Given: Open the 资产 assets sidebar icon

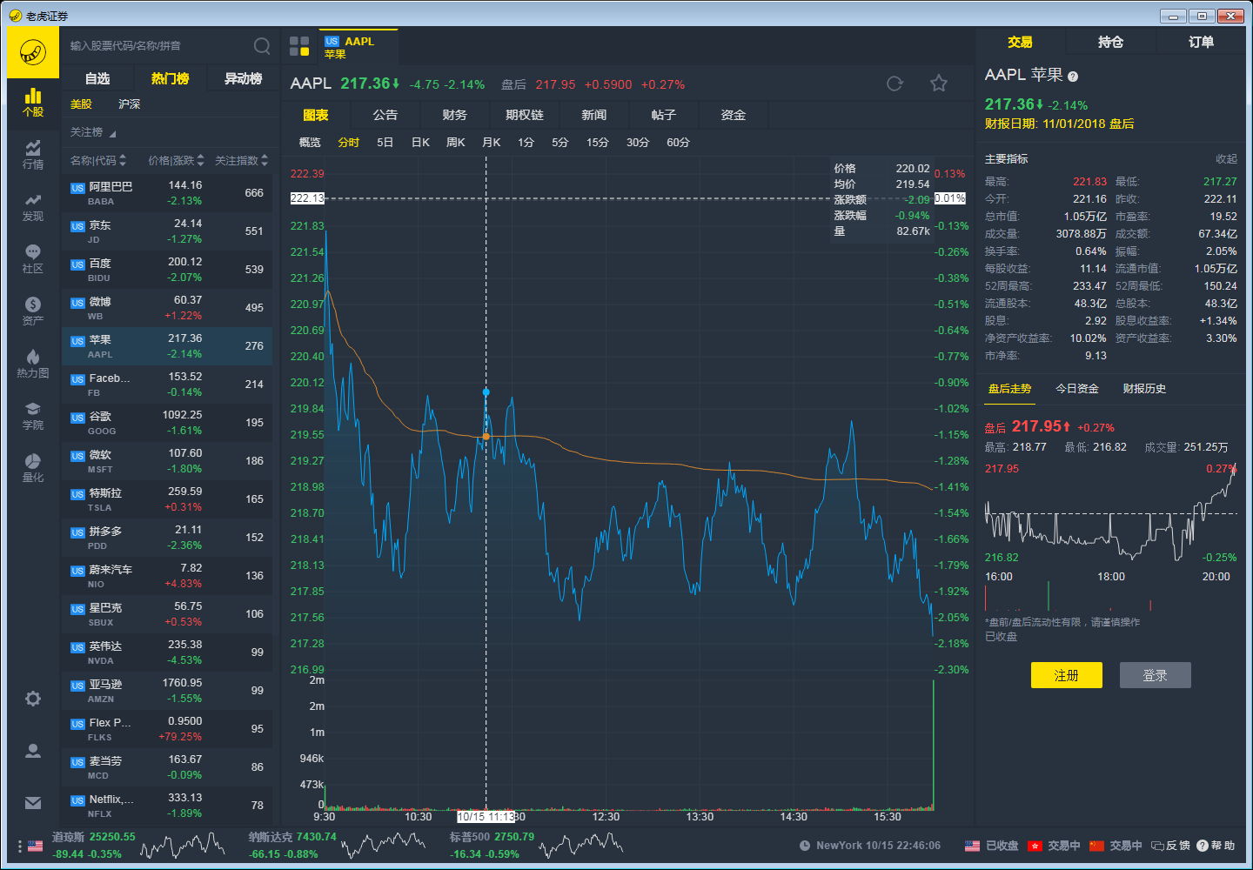Looking at the screenshot, I should click(x=33, y=311).
